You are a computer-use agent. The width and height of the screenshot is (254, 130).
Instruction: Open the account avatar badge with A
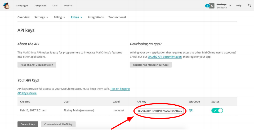pos(212,6)
